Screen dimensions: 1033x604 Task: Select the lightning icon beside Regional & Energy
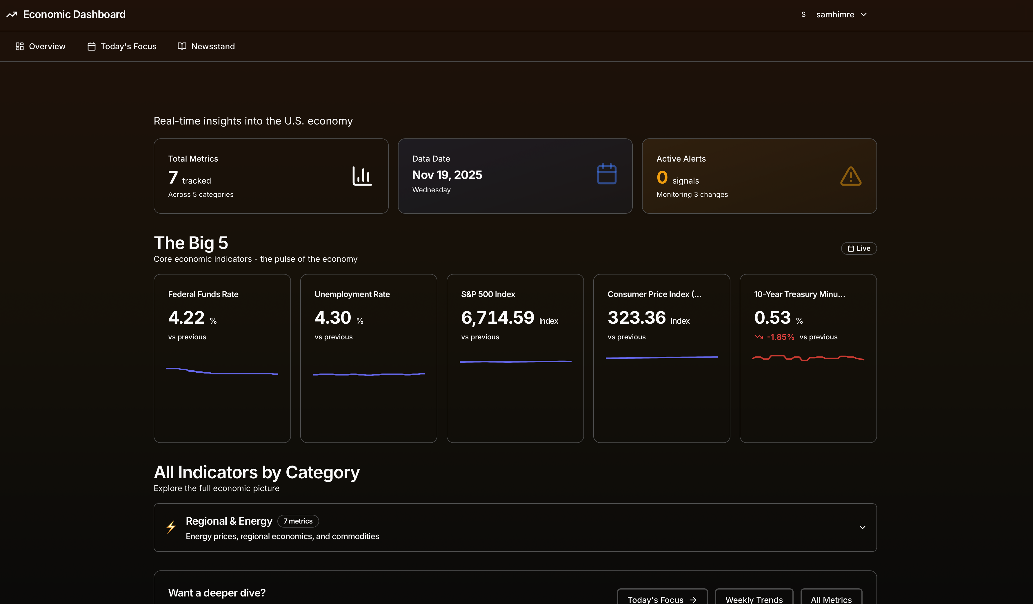coord(171,528)
